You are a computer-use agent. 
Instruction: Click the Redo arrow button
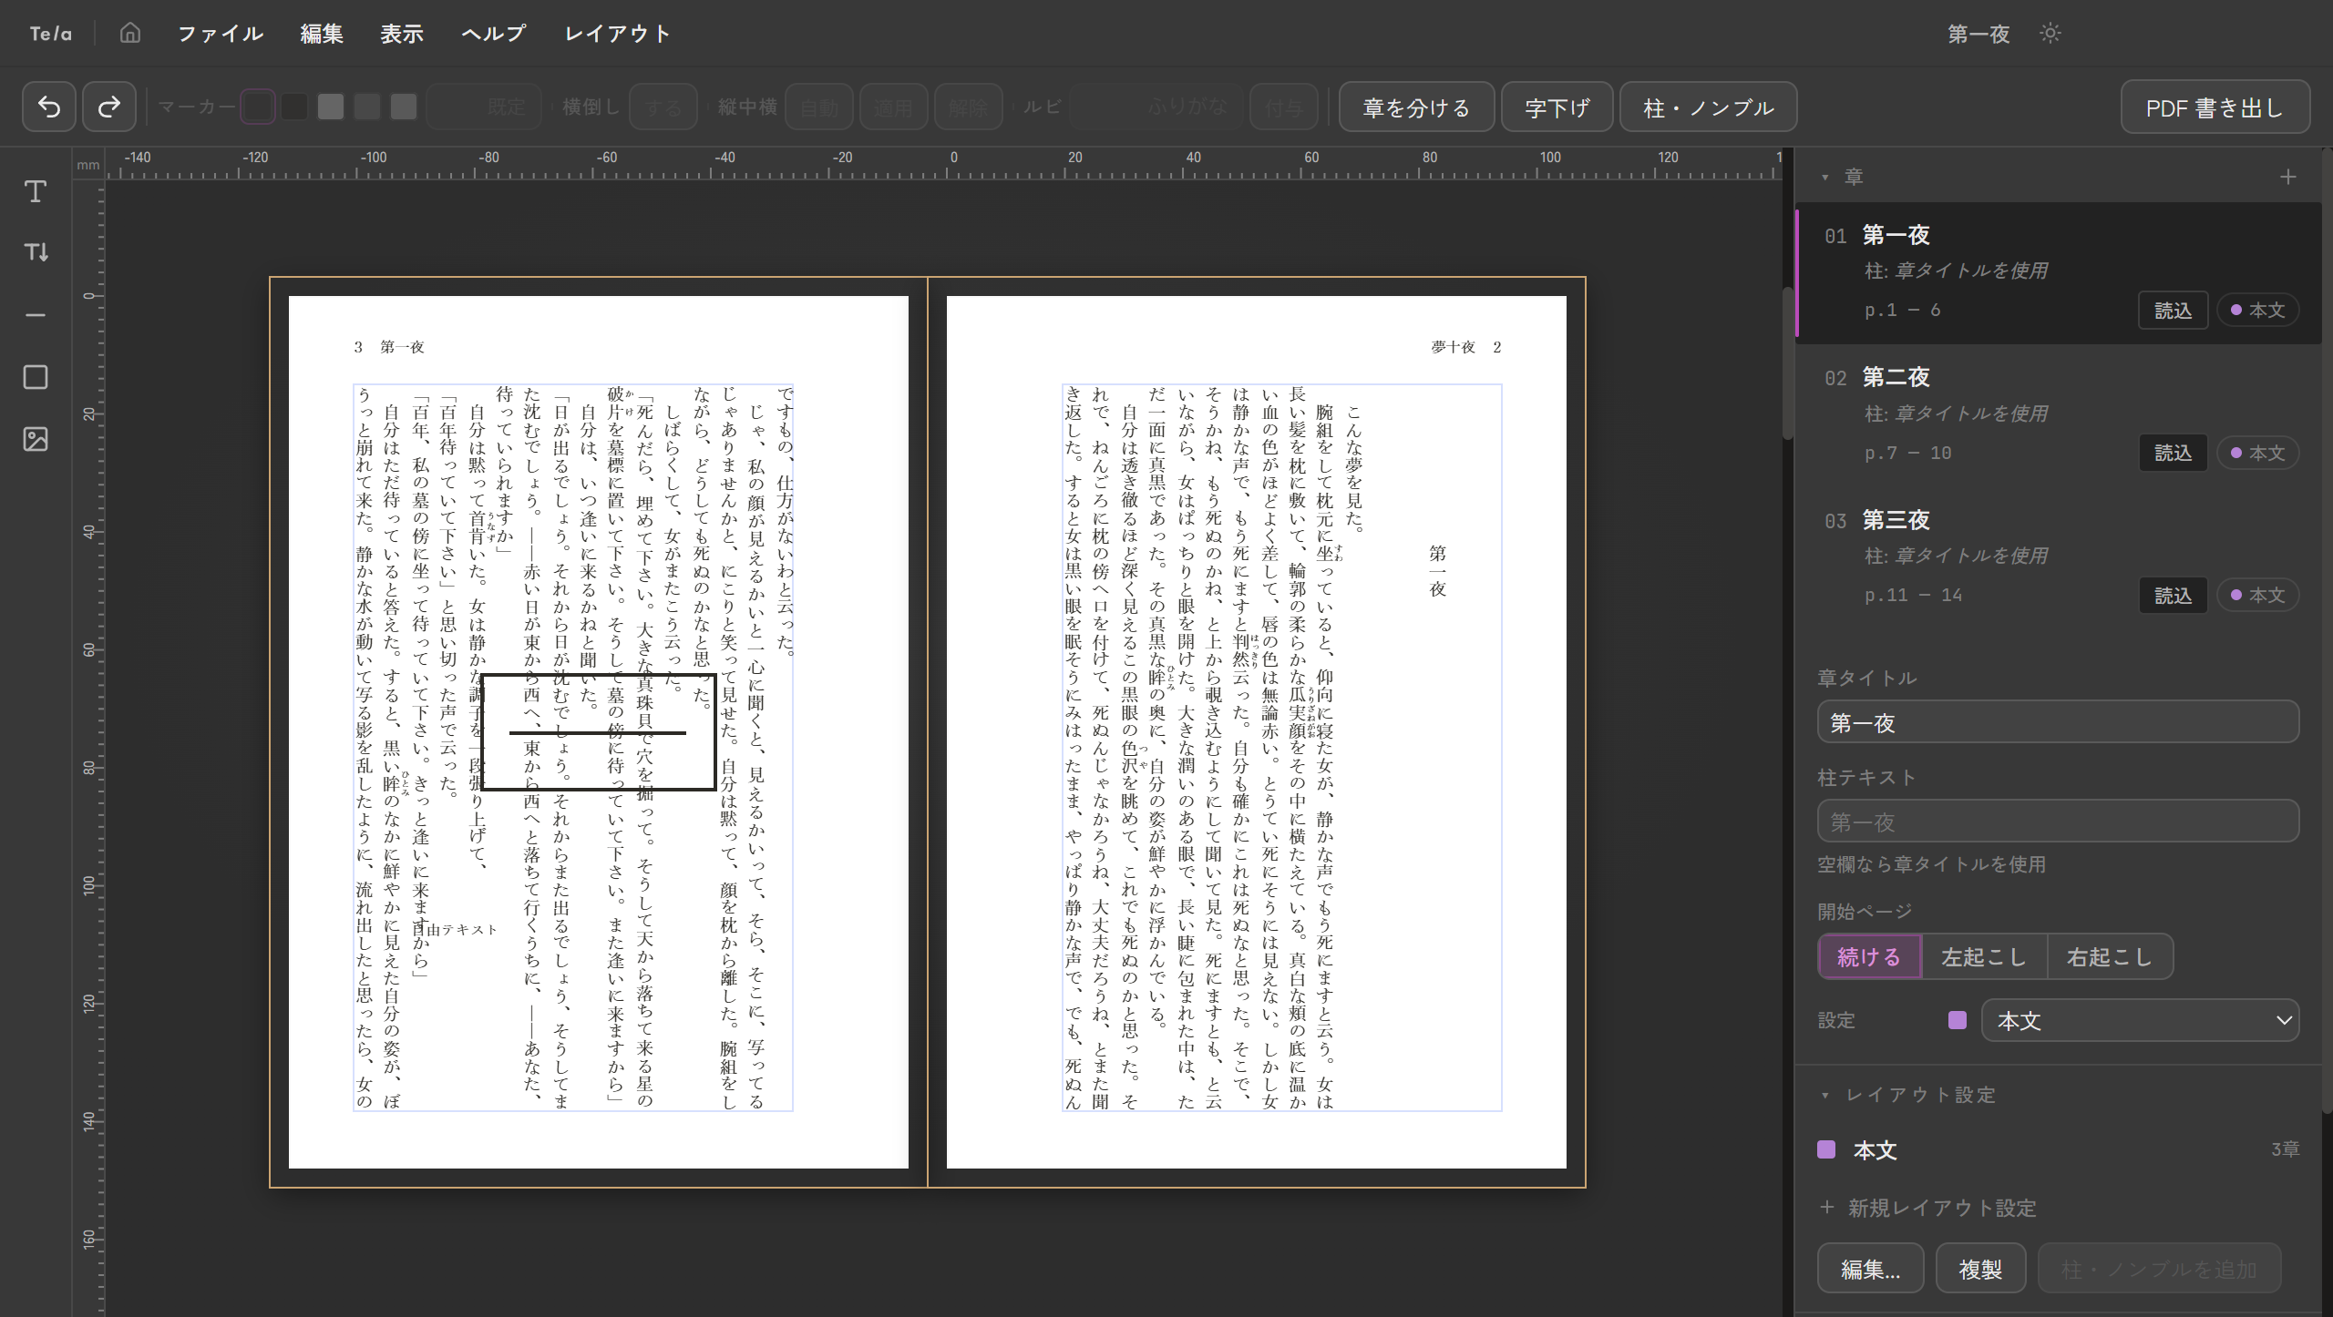pyautogui.click(x=109, y=107)
